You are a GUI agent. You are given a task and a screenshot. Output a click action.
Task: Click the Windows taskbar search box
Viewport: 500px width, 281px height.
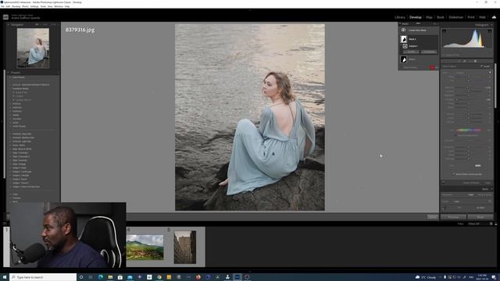pos(43,277)
